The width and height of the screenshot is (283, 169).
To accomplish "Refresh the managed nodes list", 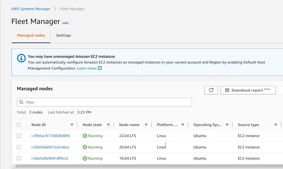I will click(211, 90).
